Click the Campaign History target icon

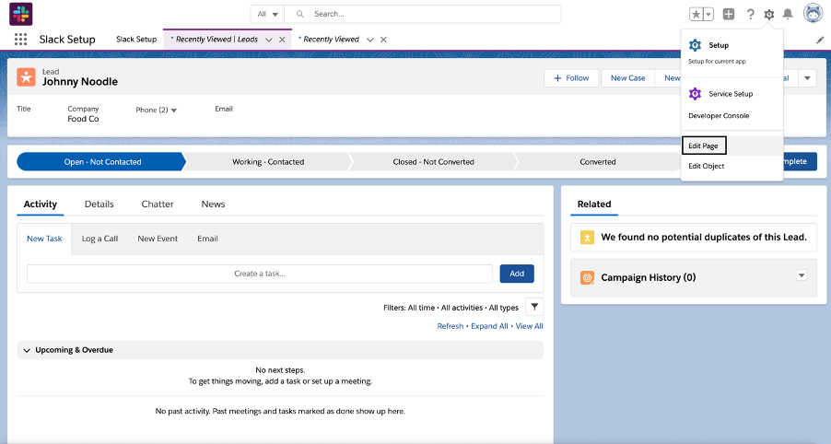pyautogui.click(x=587, y=277)
